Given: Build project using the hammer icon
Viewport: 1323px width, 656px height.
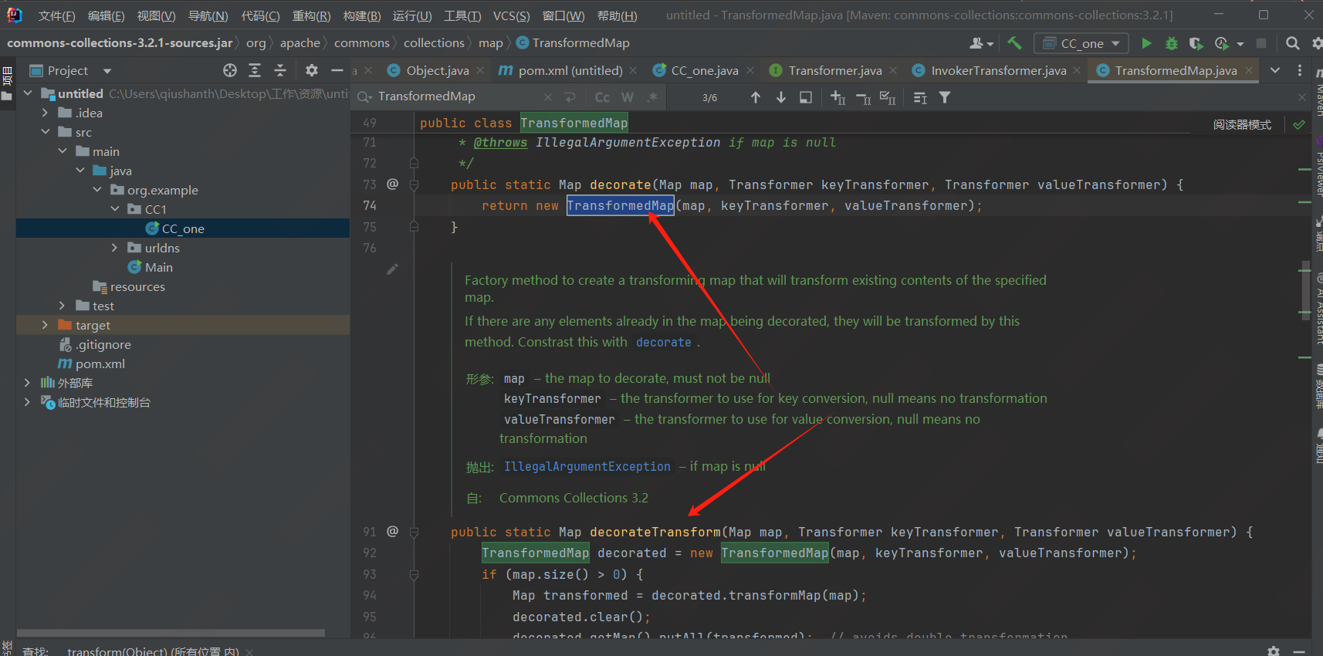Looking at the screenshot, I should [x=1015, y=43].
